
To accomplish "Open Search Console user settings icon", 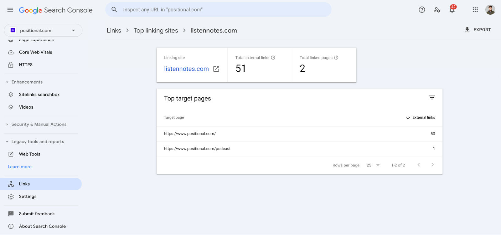I will tap(437, 10).
